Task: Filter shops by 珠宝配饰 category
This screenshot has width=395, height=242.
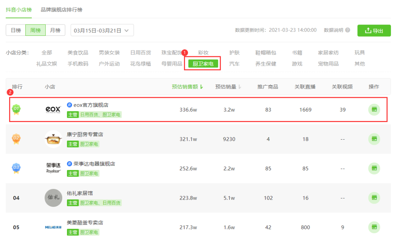Action: click(172, 53)
